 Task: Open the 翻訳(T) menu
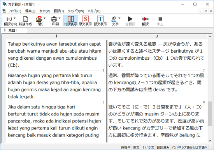tap(59, 11)
